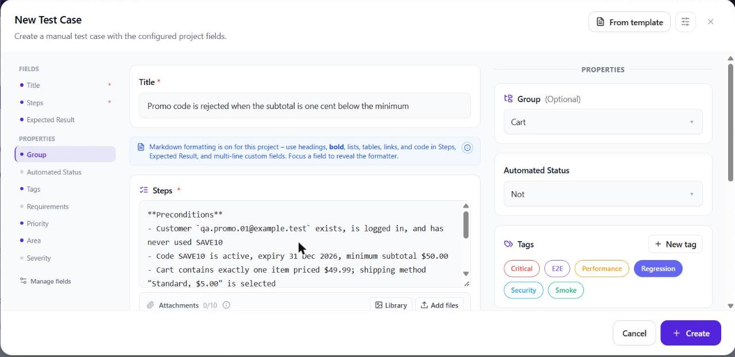Deselect the Regression tag
The image size is (735, 357).
658,269
